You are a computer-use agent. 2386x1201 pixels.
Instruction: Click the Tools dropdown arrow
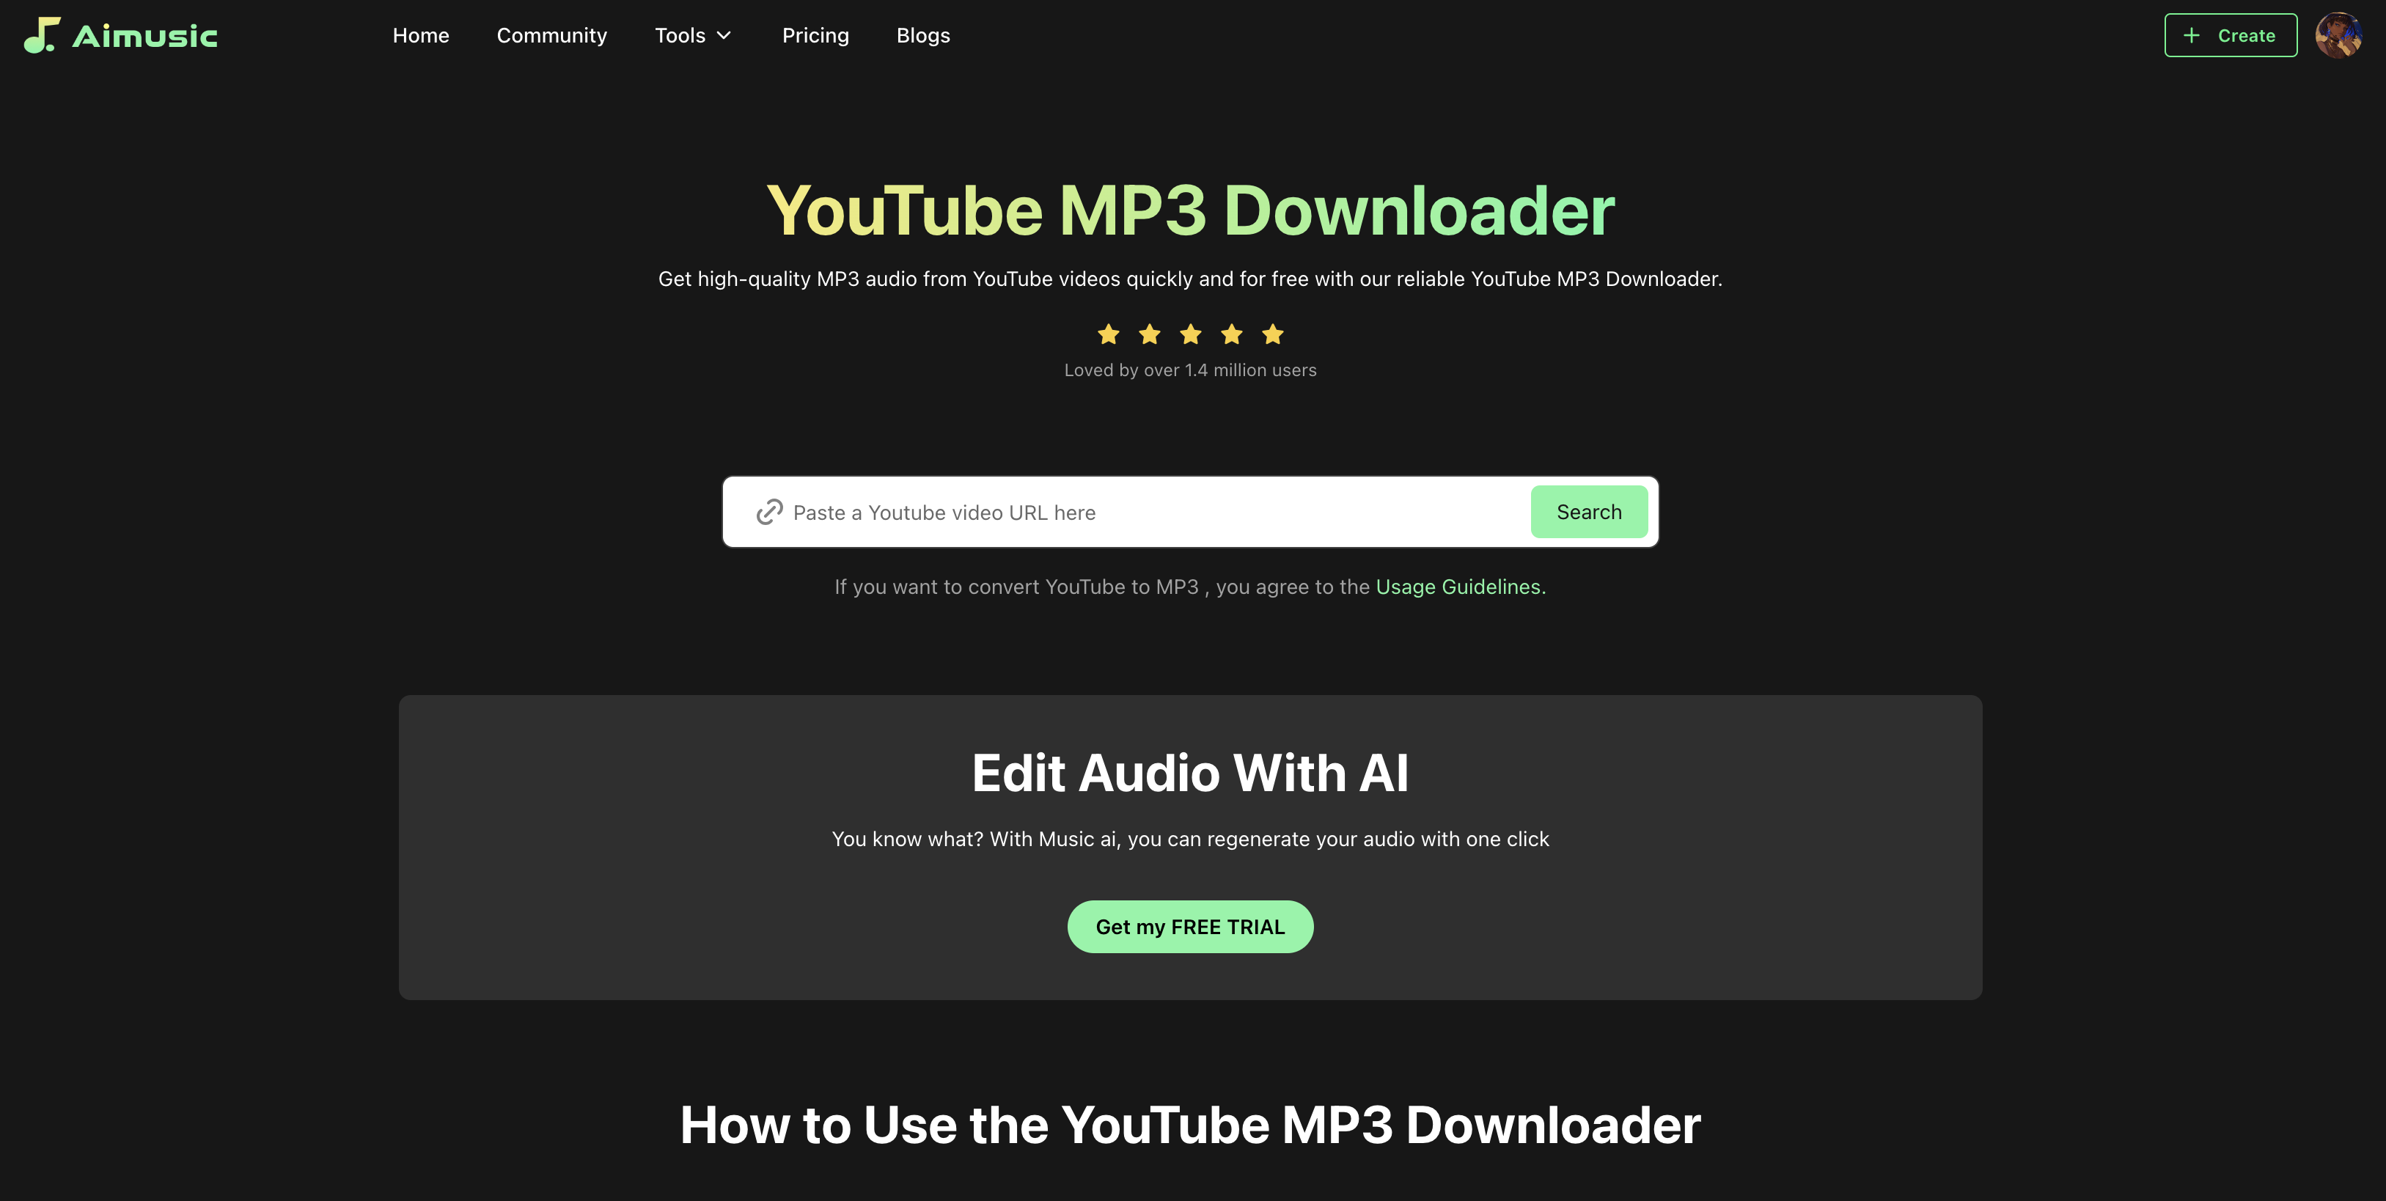click(724, 34)
